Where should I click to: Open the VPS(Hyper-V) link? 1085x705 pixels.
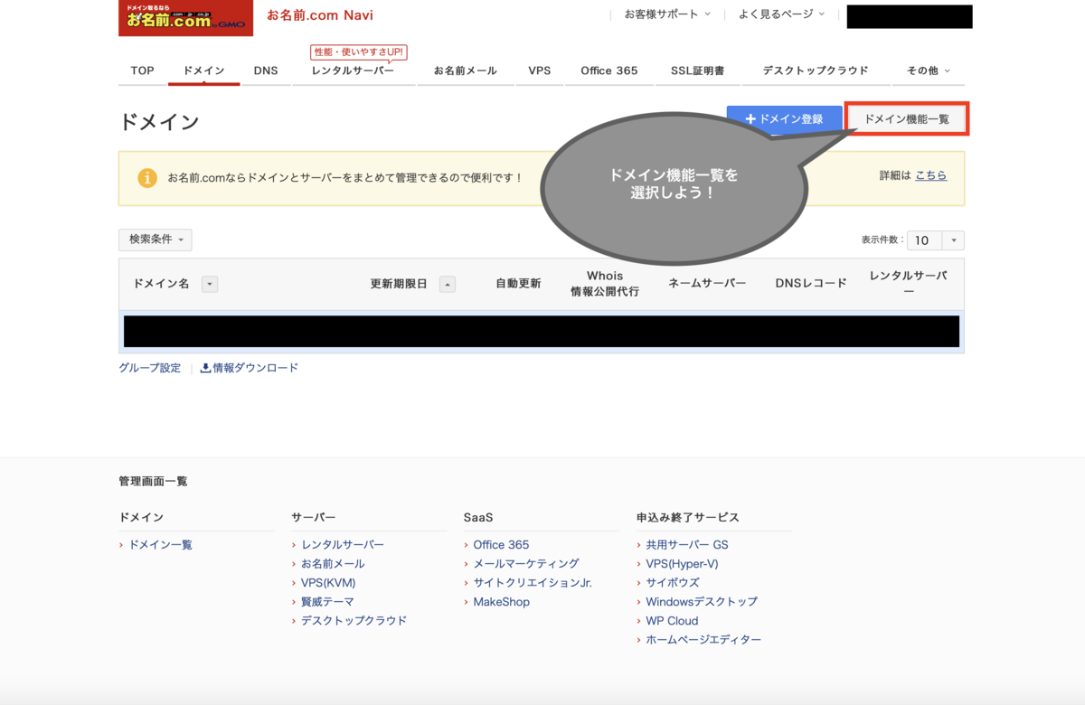pos(682,564)
